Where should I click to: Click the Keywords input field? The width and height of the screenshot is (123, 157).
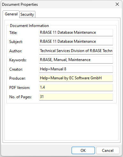pos(76,60)
